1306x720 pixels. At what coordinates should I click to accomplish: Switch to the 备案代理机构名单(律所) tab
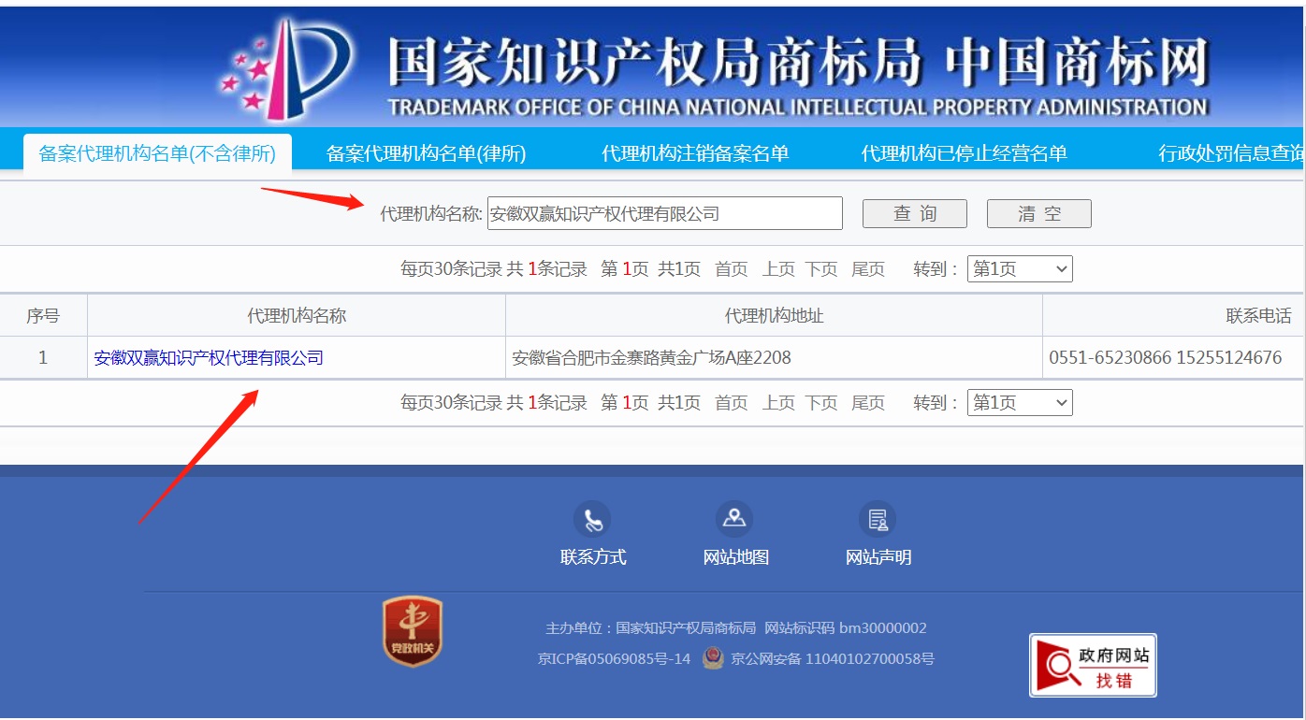coord(426,153)
